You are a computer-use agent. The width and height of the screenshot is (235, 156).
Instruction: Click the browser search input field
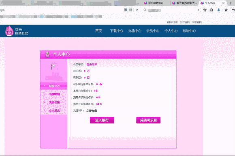click(171, 10)
